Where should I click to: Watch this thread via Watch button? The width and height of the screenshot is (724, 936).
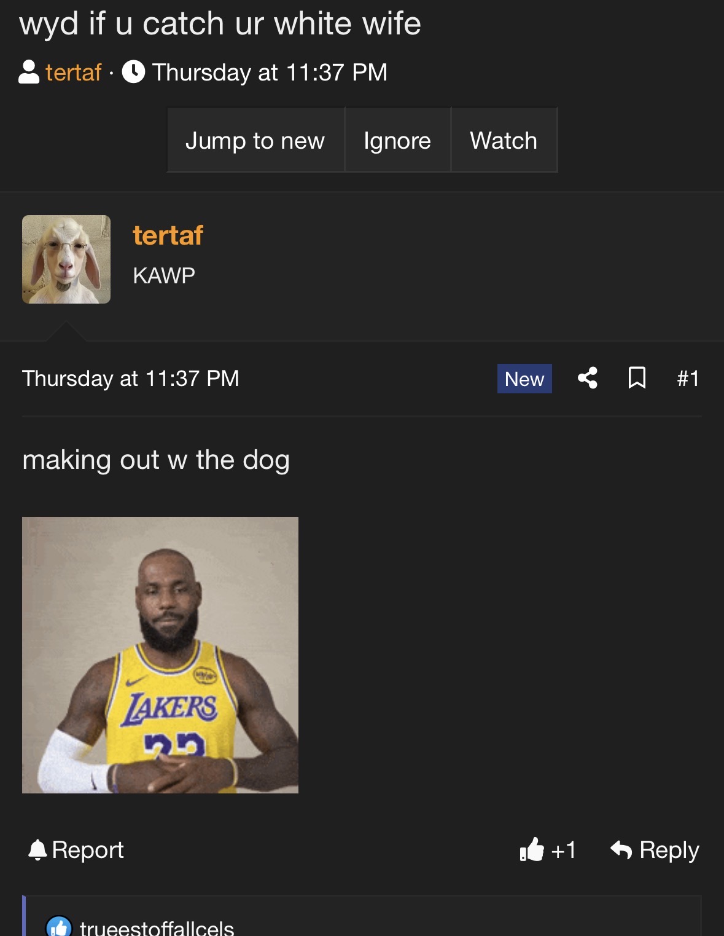[x=504, y=140]
